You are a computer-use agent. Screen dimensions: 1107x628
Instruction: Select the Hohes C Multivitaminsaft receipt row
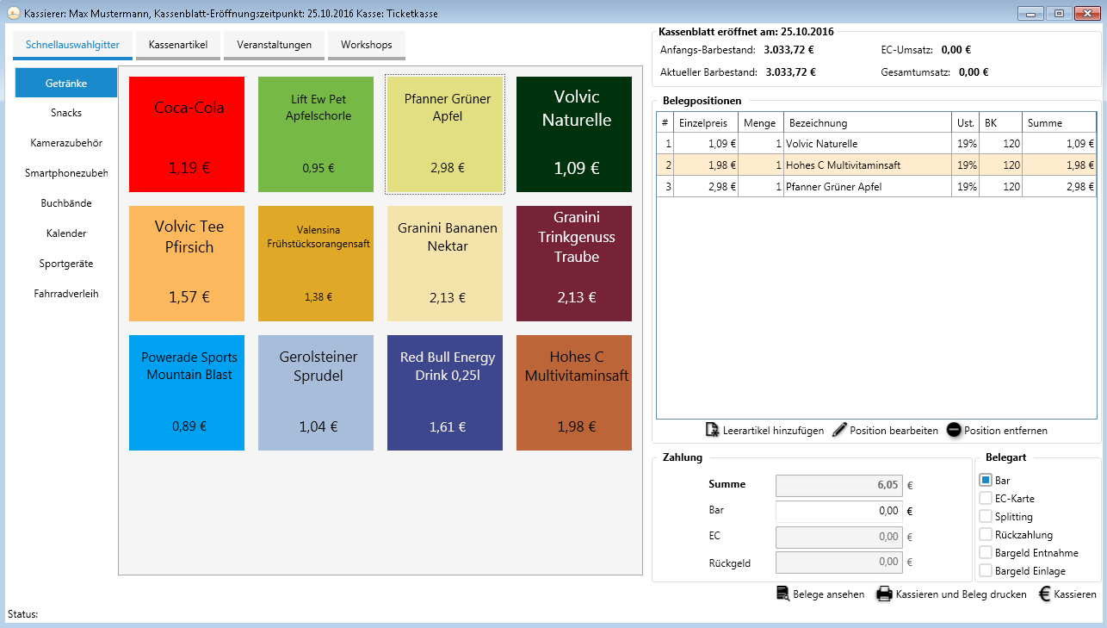[877, 165]
